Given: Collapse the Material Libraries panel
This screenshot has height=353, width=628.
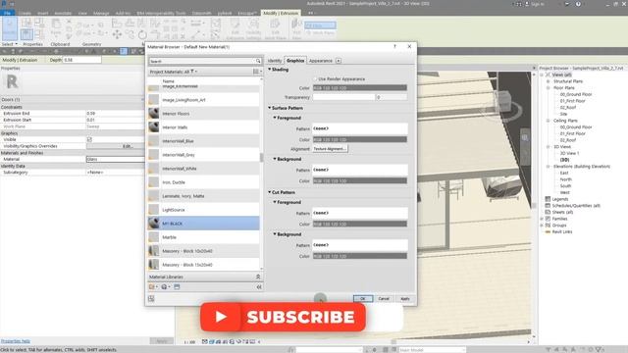Looking at the screenshot, I should pyautogui.click(x=258, y=277).
